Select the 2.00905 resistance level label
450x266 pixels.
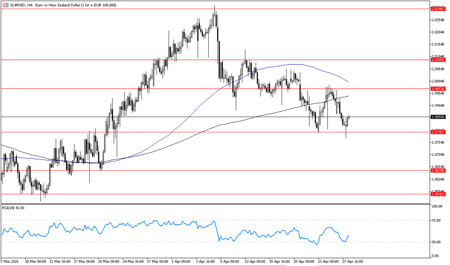[438, 60]
